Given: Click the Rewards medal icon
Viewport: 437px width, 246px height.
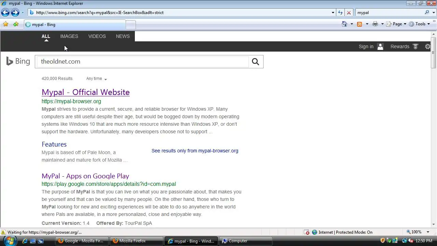Looking at the screenshot, I should 415,46.
